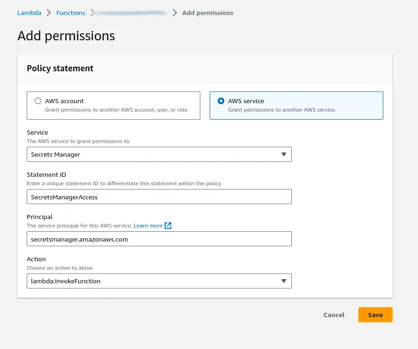
Task: Open the lambda:InvokeFunction action dropdown
Action: click(159, 281)
